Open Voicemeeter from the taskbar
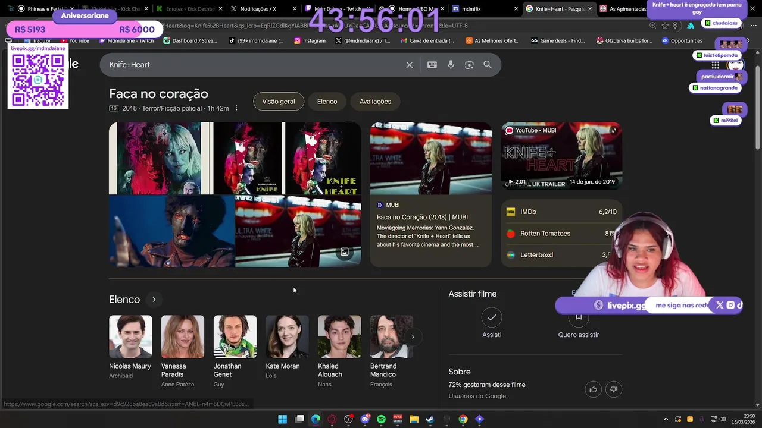This screenshot has height=428, width=762. tap(398, 419)
